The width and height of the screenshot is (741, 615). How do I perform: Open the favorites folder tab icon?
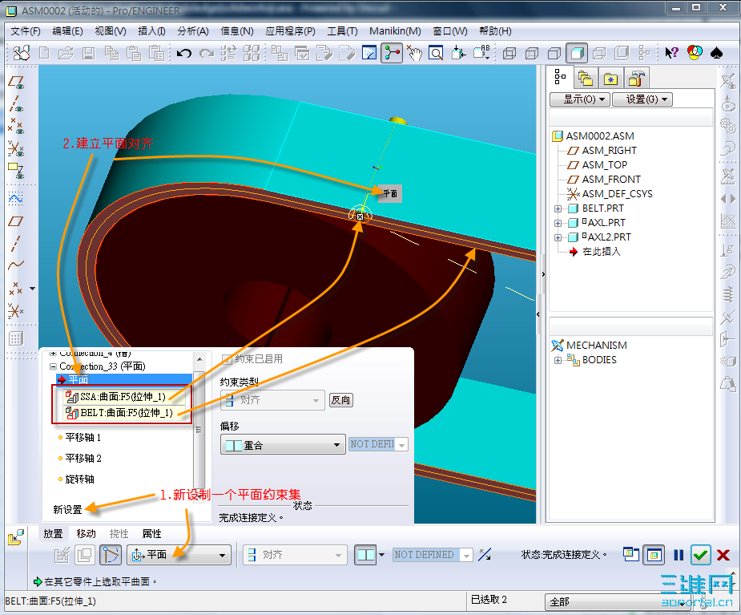pos(610,79)
